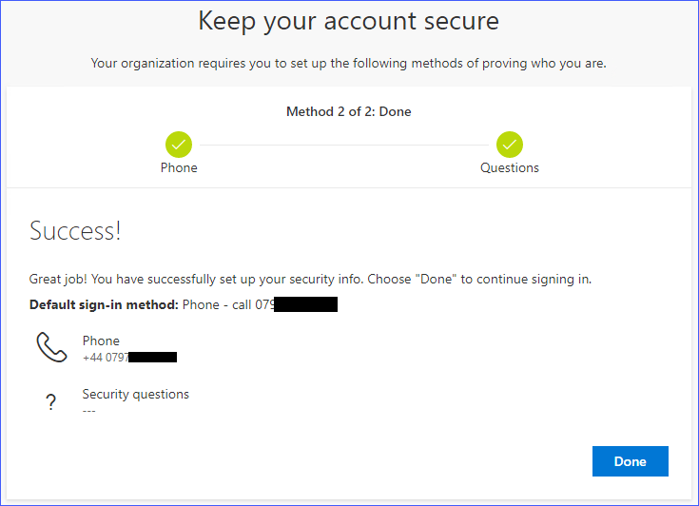Screen dimensions: 699x506
Task: Select the Phone step label
Action: 179,167
